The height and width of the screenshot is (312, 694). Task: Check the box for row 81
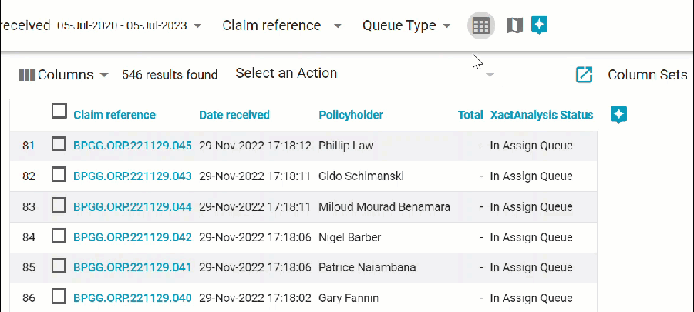point(59,145)
